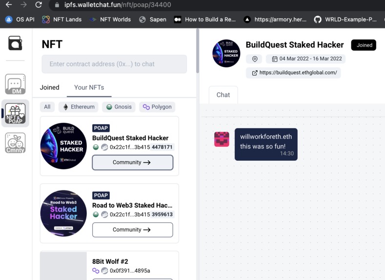Viewport: 385px width, 280px height.
Task: Open the Sapen bookmark
Action: [x=152, y=20]
